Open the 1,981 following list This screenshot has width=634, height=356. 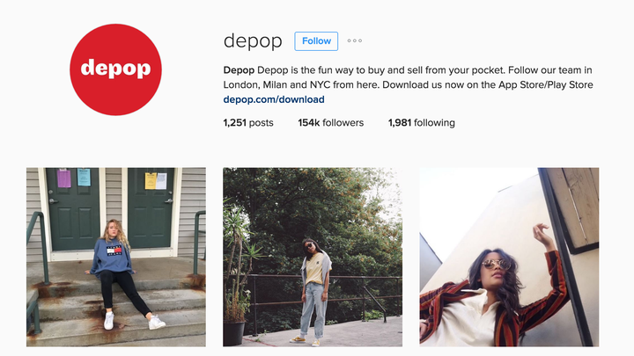(421, 123)
